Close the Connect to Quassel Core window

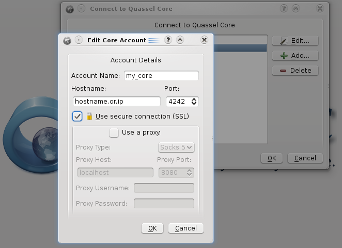pos(320,9)
